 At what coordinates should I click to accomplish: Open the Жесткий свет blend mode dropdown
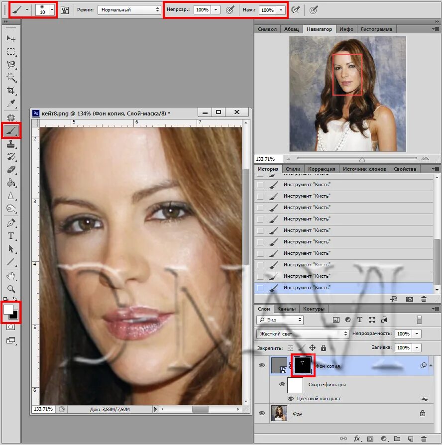(x=303, y=334)
